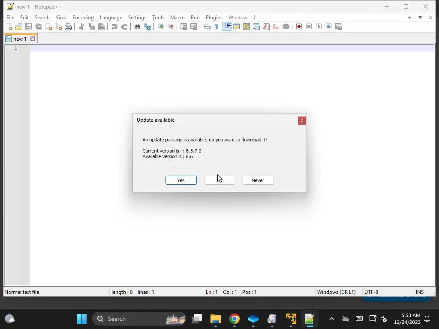The image size is (439, 329).
Task: Close all files toolbar icon
Action: tap(58, 27)
